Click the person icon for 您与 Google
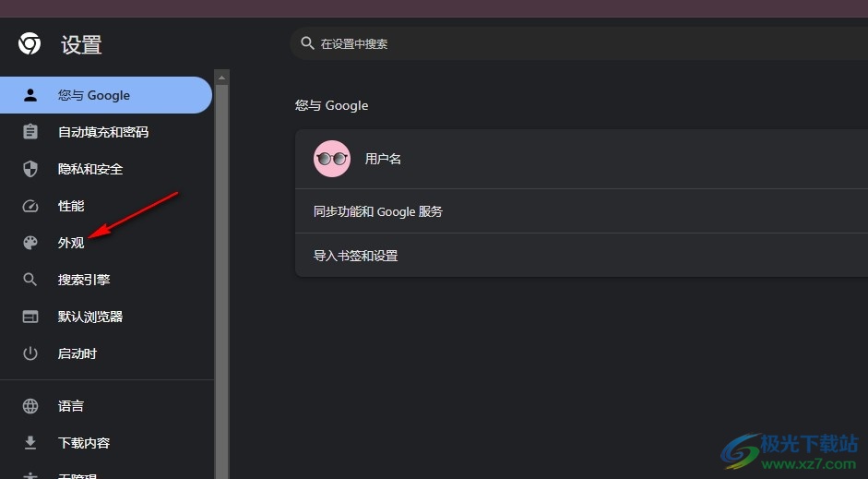The width and height of the screenshot is (868, 479). pos(30,95)
